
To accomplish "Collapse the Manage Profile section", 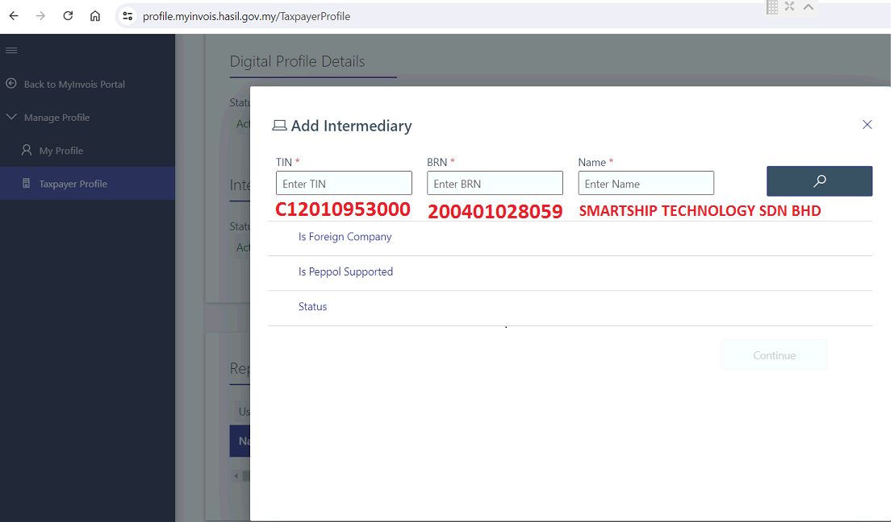I will pyautogui.click(x=11, y=118).
